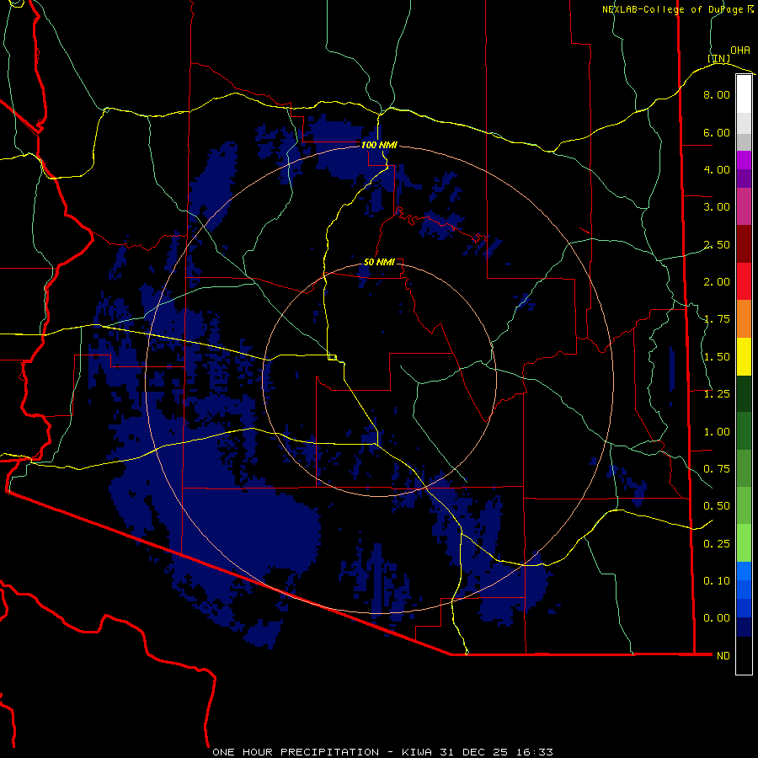Pick the light green swatch beside 0.25
Screen dimensions: 758x758
click(744, 543)
